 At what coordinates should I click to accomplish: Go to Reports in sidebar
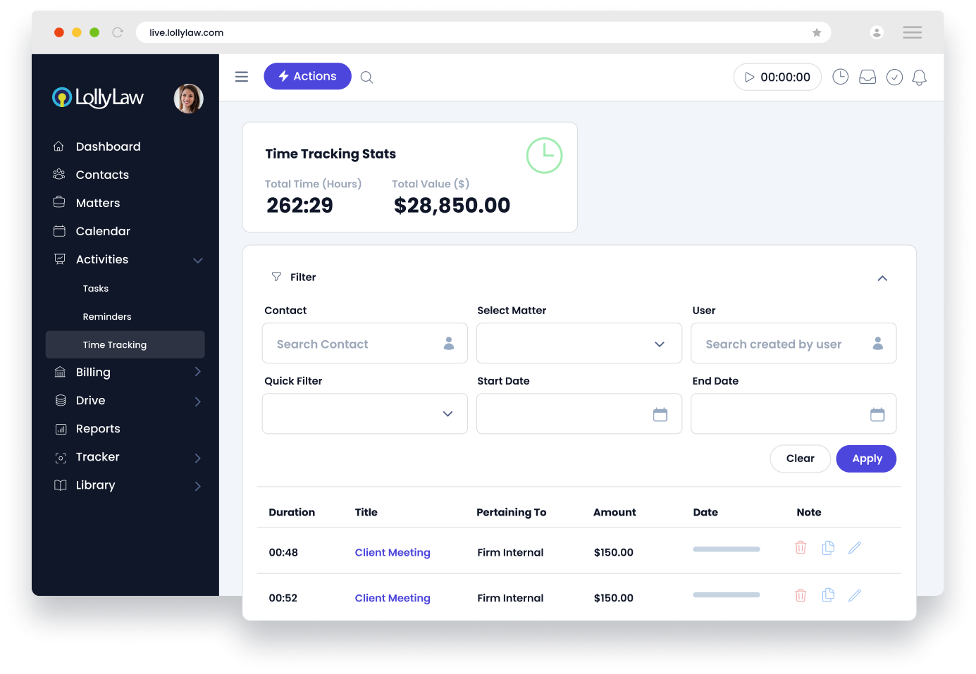(98, 429)
